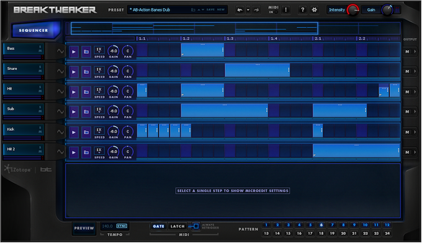Viewport: 422px width, 243px height.
Task: Toggle tempo SYNC button
Action: pos(122,226)
